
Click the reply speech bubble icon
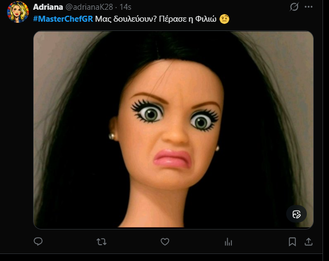pos(38,241)
